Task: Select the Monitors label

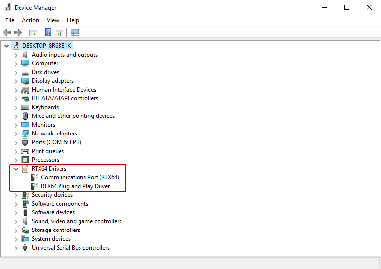Action: pos(43,125)
